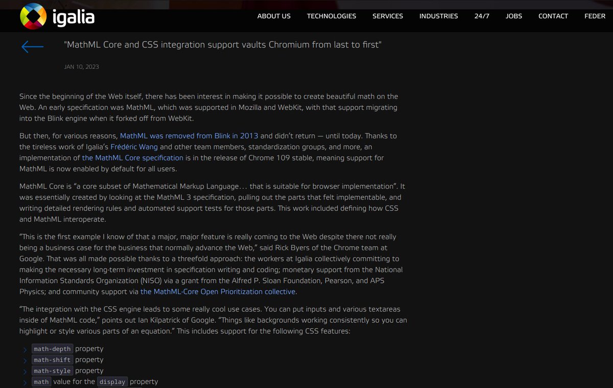
Task: Open the 24/7 nav item
Action: 482,16
